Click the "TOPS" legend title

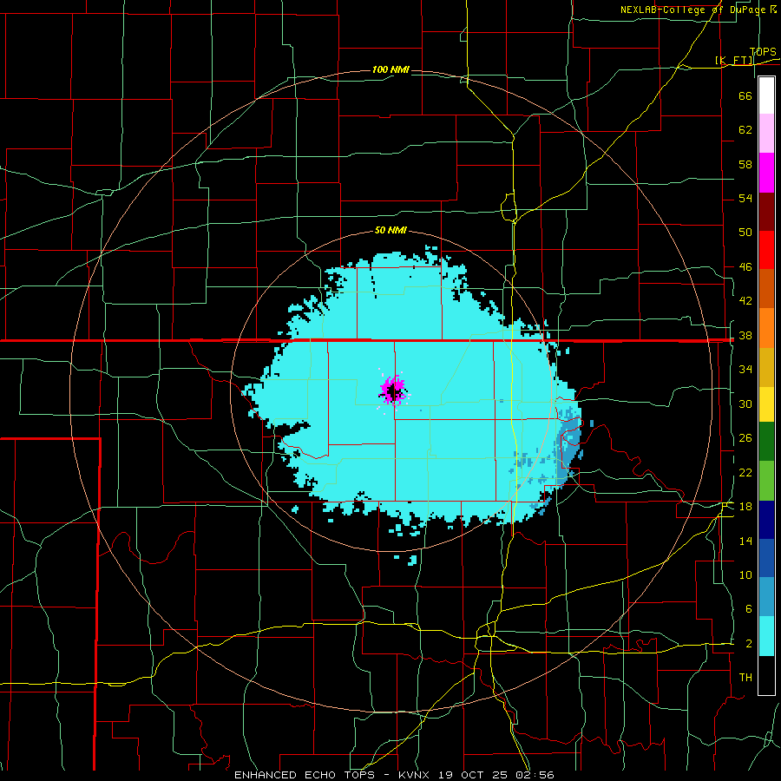(763, 52)
